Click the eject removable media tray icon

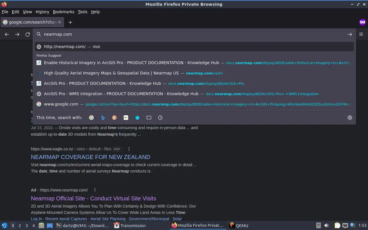coord(319,226)
